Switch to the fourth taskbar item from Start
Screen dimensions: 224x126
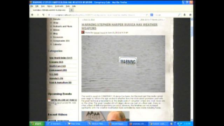(x=118, y=124)
